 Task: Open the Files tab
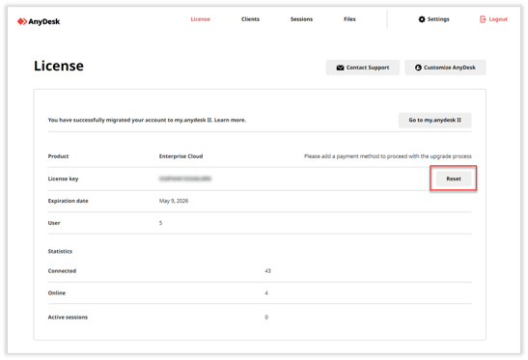click(x=349, y=19)
